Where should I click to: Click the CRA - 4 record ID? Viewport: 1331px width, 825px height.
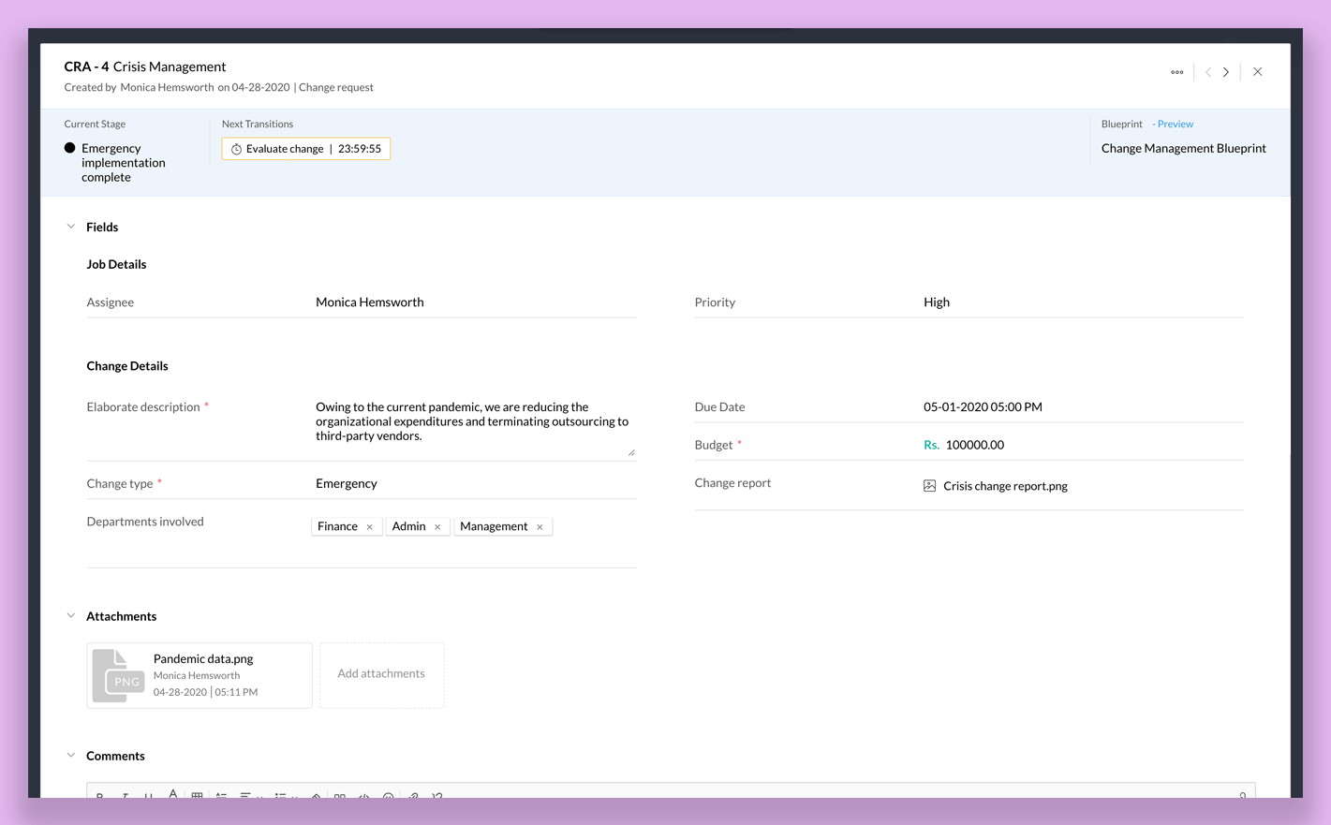86,66
